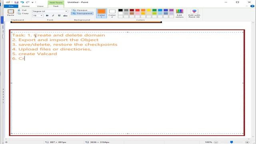Set text background to Transparent
The width and height of the screenshot is (256, 144).
[x=82, y=13]
